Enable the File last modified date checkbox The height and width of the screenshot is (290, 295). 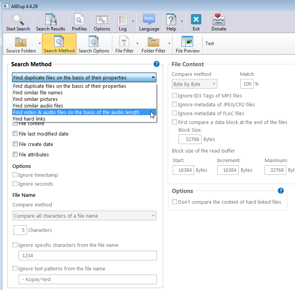pyautogui.click(x=15, y=134)
